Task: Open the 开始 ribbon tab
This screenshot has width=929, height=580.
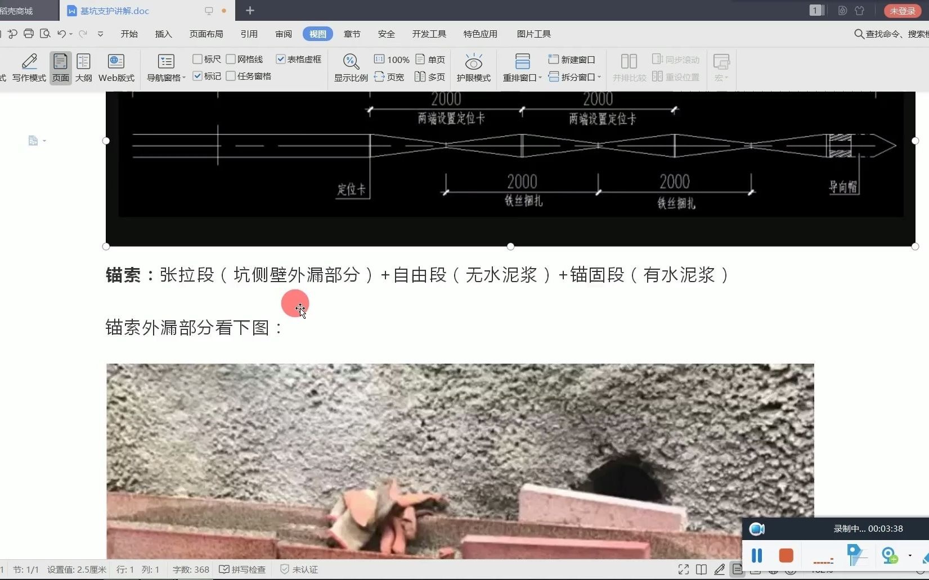Action: coord(129,34)
